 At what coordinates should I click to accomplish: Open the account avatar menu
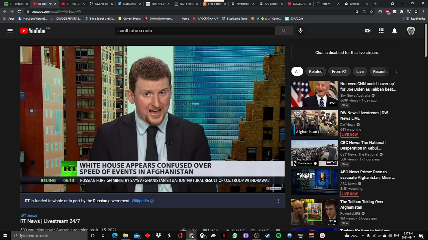tap(411, 31)
